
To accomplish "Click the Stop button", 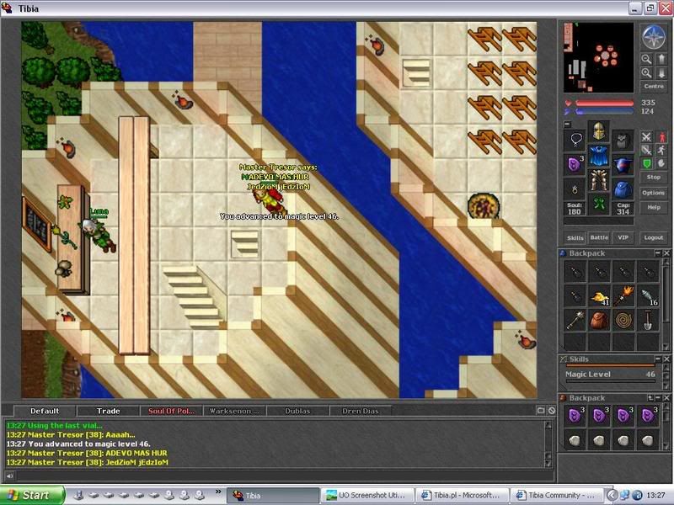I will coord(654,177).
